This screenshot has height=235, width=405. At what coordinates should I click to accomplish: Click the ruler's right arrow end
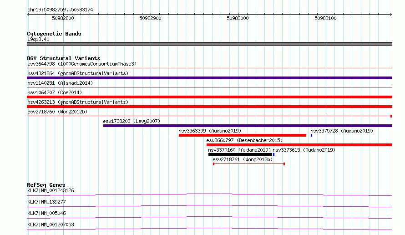tap(391, 14)
